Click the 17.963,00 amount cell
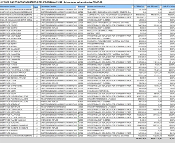This screenshot has height=143, width=175. tap(154, 86)
